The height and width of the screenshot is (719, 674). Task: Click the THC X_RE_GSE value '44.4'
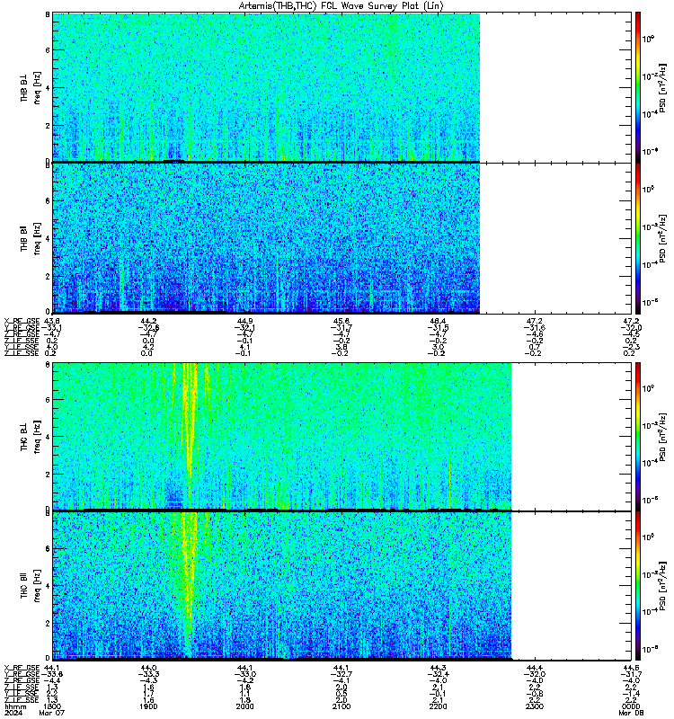[x=535, y=668]
